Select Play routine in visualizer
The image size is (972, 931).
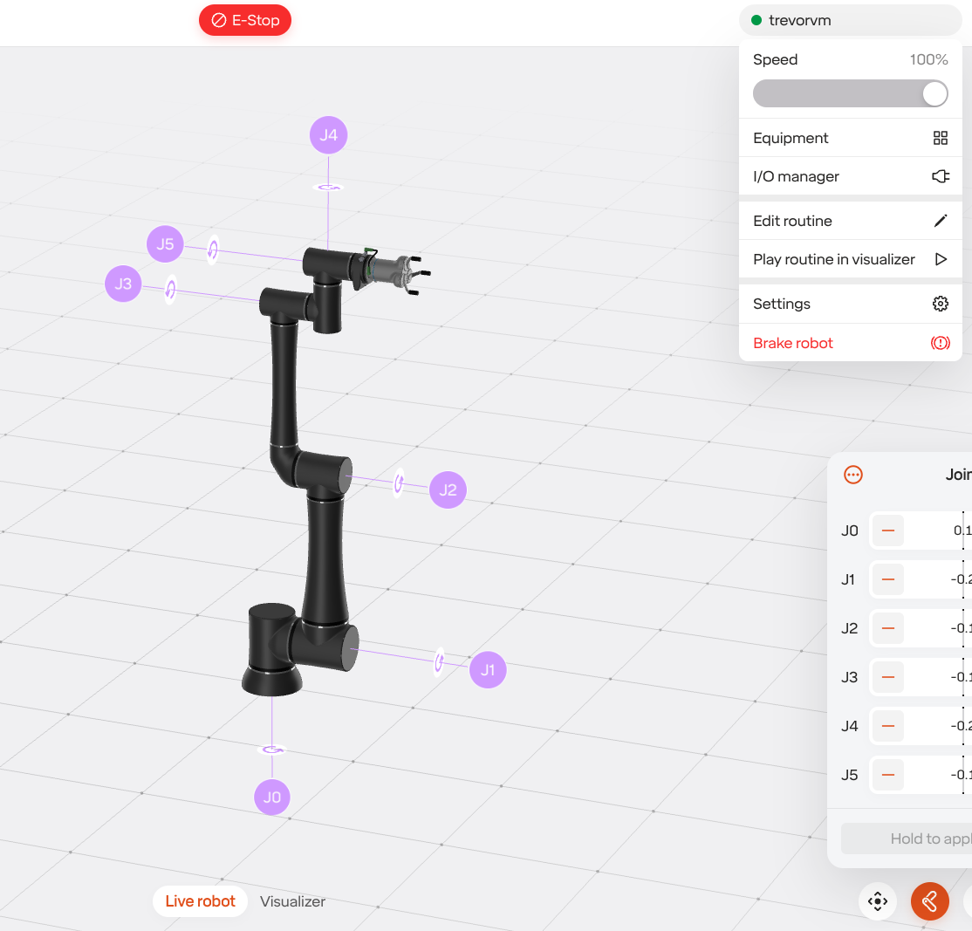tap(850, 259)
